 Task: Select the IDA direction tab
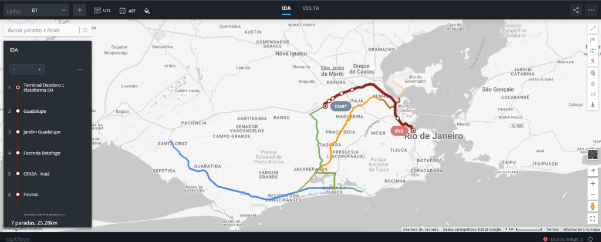(286, 9)
